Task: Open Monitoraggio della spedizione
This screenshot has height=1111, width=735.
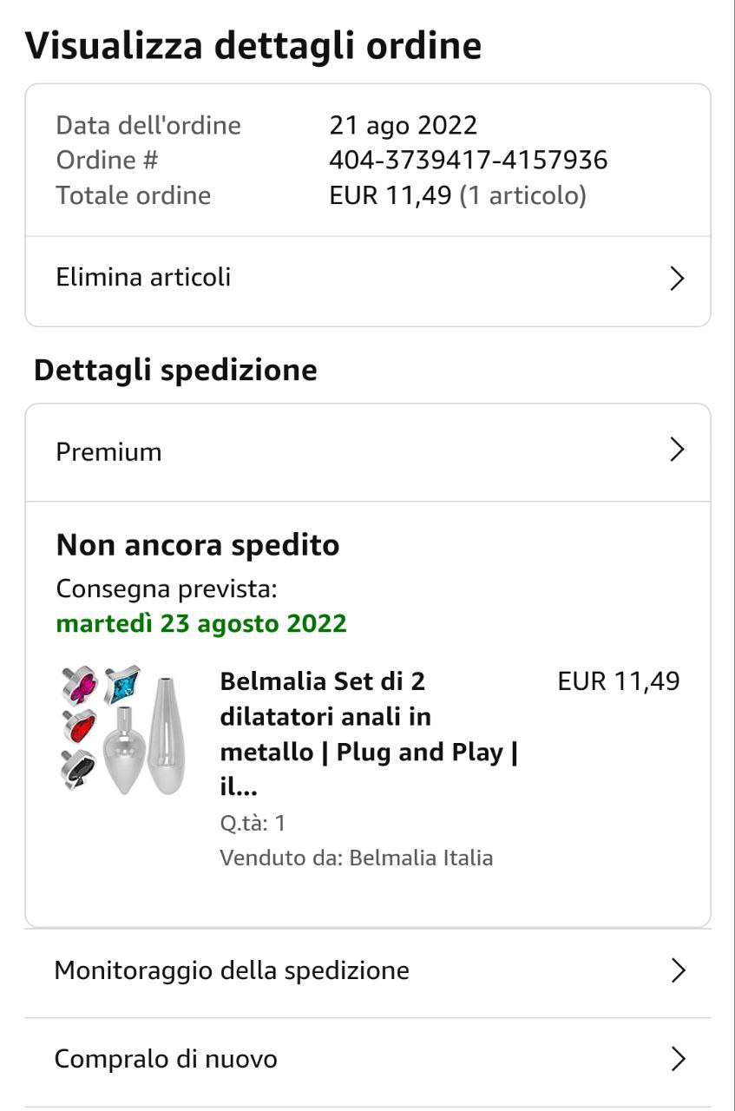Action: pos(232,970)
